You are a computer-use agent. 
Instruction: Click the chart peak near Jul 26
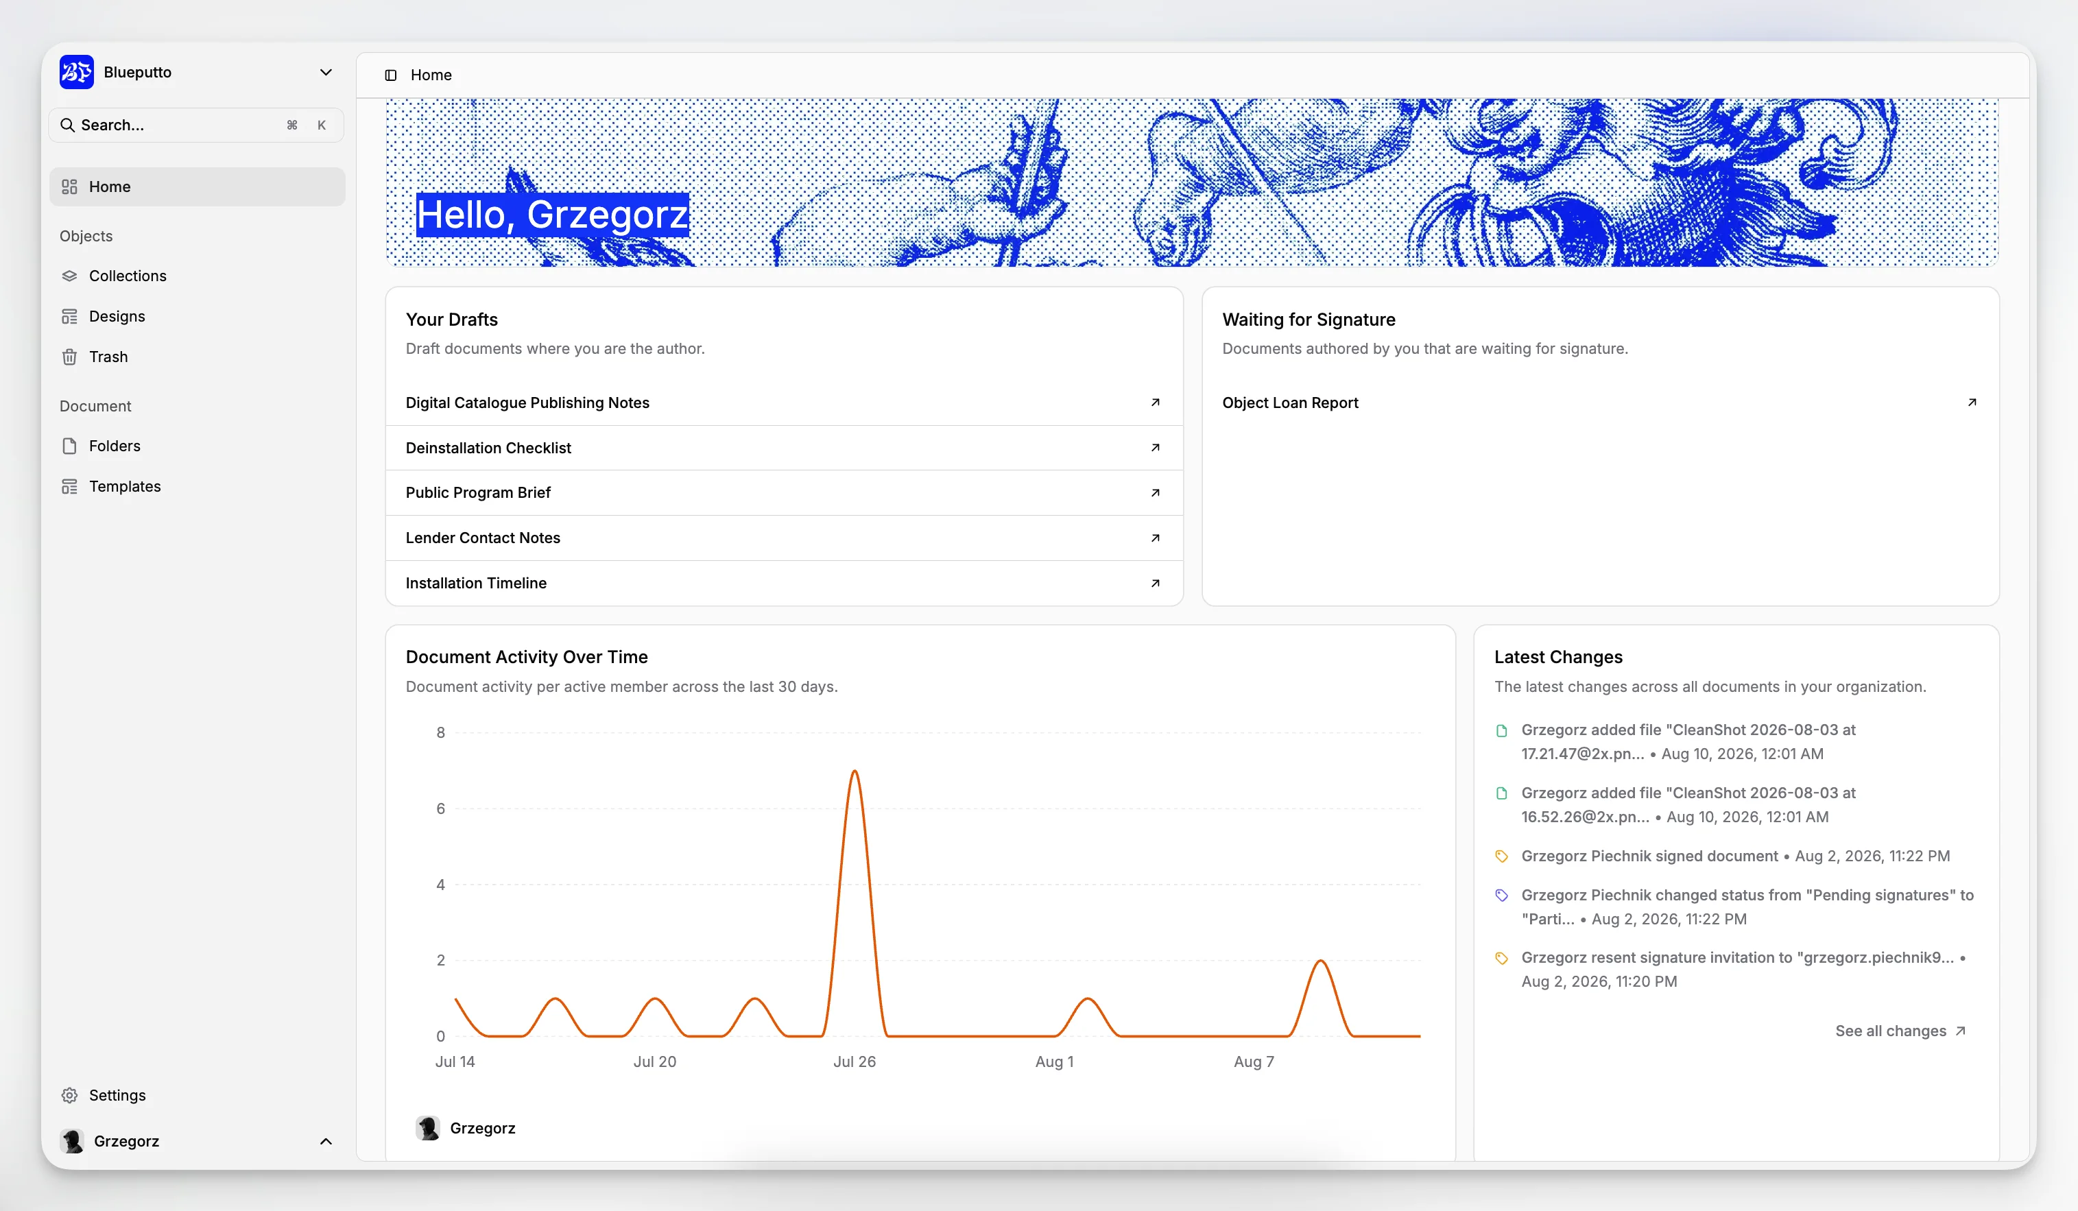click(x=855, y=771)
